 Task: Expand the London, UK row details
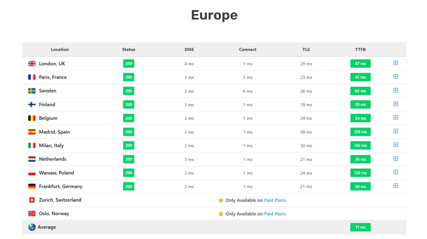396,63
